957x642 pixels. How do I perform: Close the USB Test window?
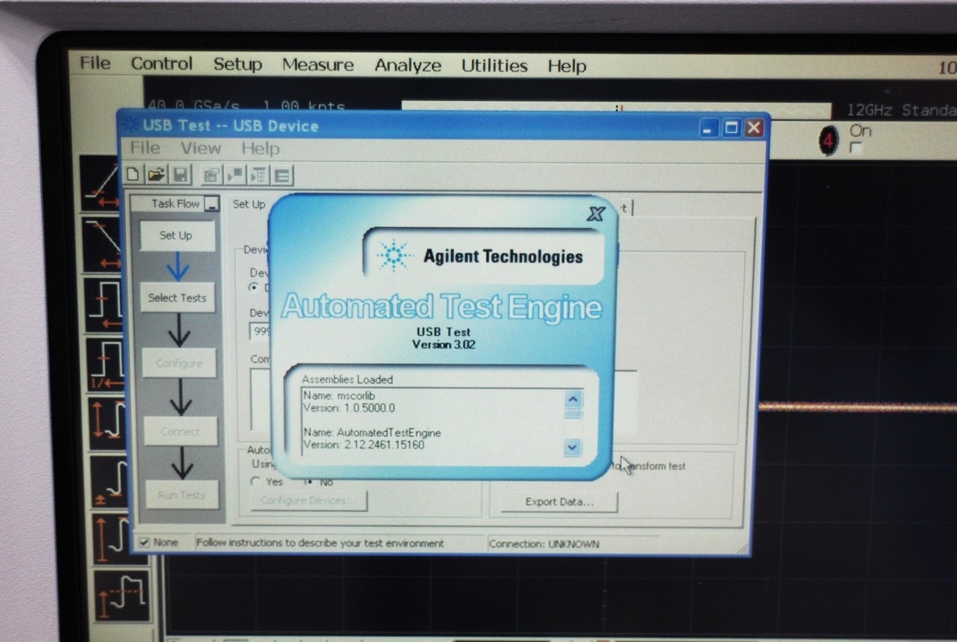[754, 128]
